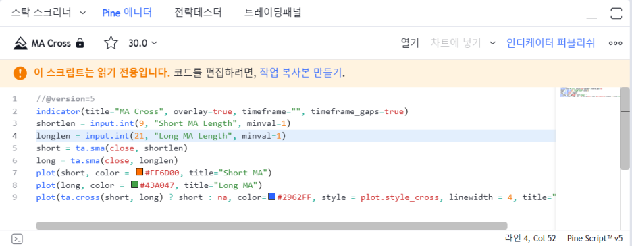Click line number 1 in gutter
The height and width of the screenshot is (246, 632).
coord(14,98)
